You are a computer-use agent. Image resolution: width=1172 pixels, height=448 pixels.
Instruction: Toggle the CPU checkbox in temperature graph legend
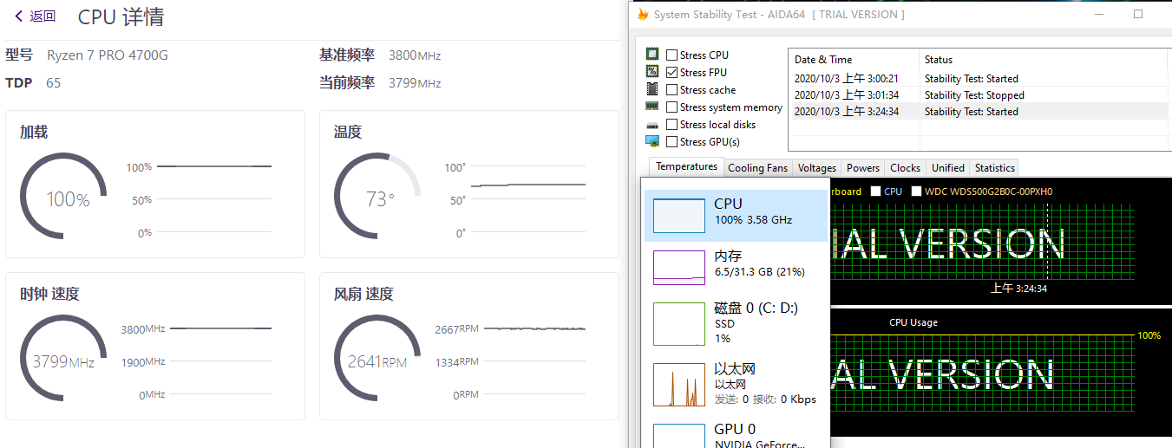(x=875, y=191)
